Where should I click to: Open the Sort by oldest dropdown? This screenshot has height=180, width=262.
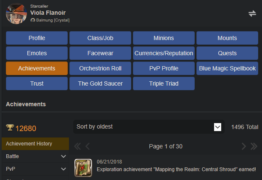pos(149,127)
